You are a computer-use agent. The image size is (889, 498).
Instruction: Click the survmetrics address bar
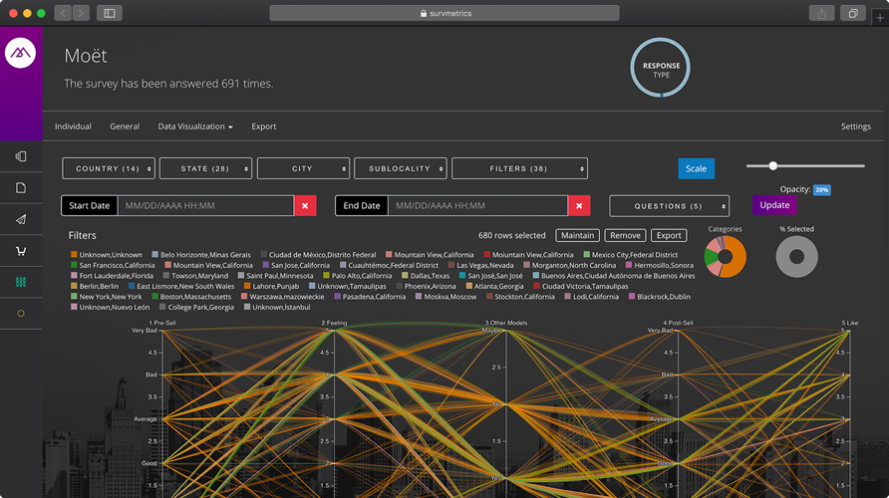point(444,13)
